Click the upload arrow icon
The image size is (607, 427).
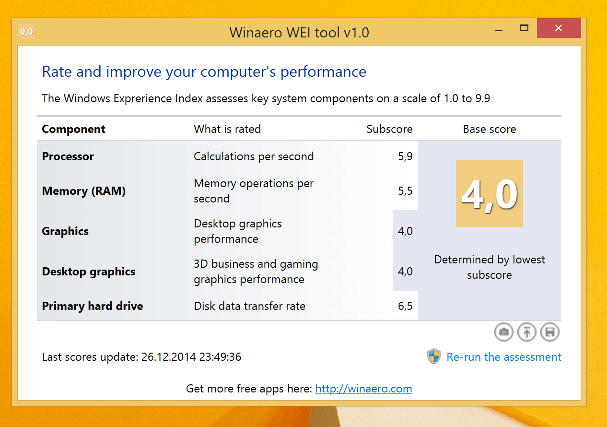point(526,332)
